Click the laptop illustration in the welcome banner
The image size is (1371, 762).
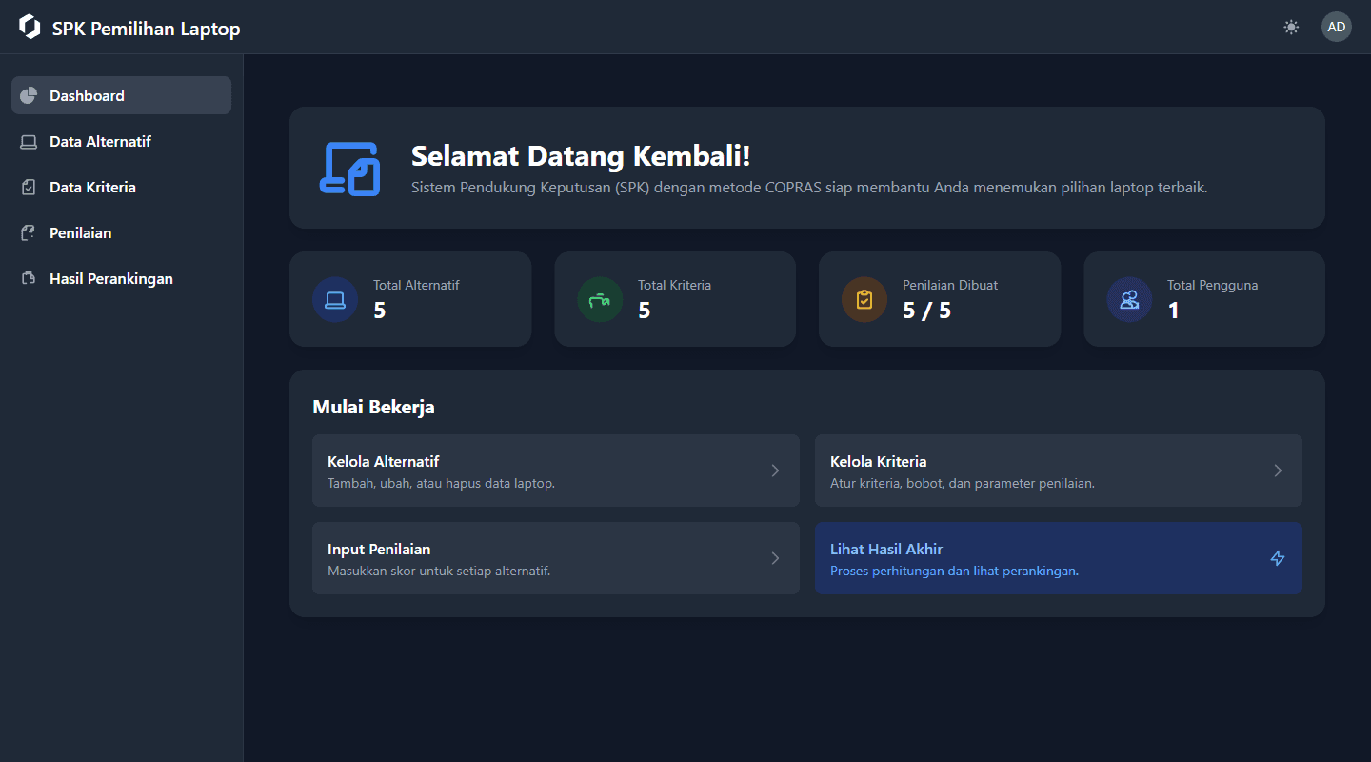point(348,169)
